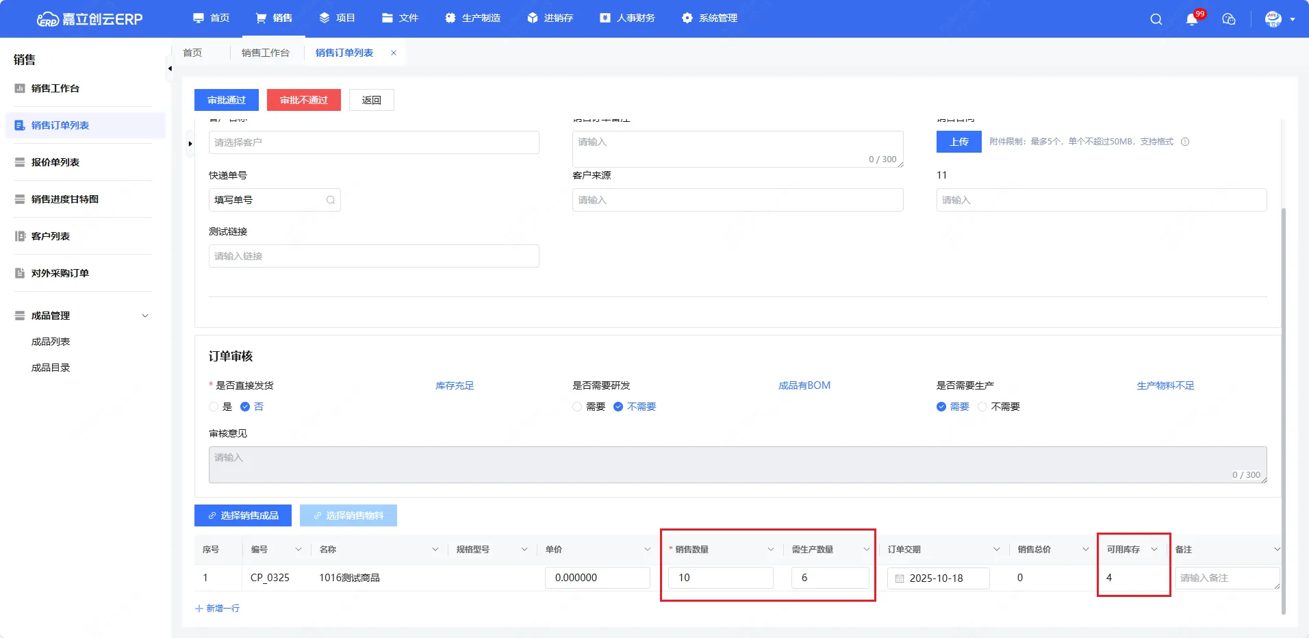The width and height of the screenshot is (1309, 638).
Task: Click the search icon in express number field
Action: point(331,200)
